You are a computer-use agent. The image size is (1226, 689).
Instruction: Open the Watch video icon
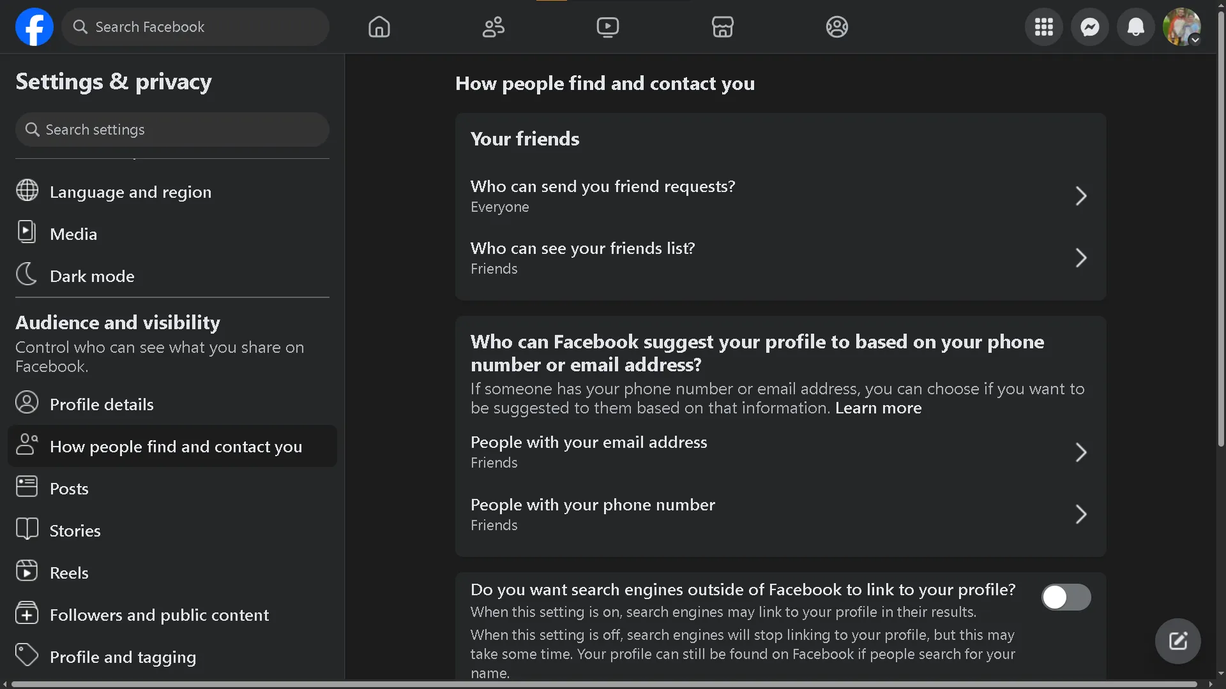coord(607,27)
